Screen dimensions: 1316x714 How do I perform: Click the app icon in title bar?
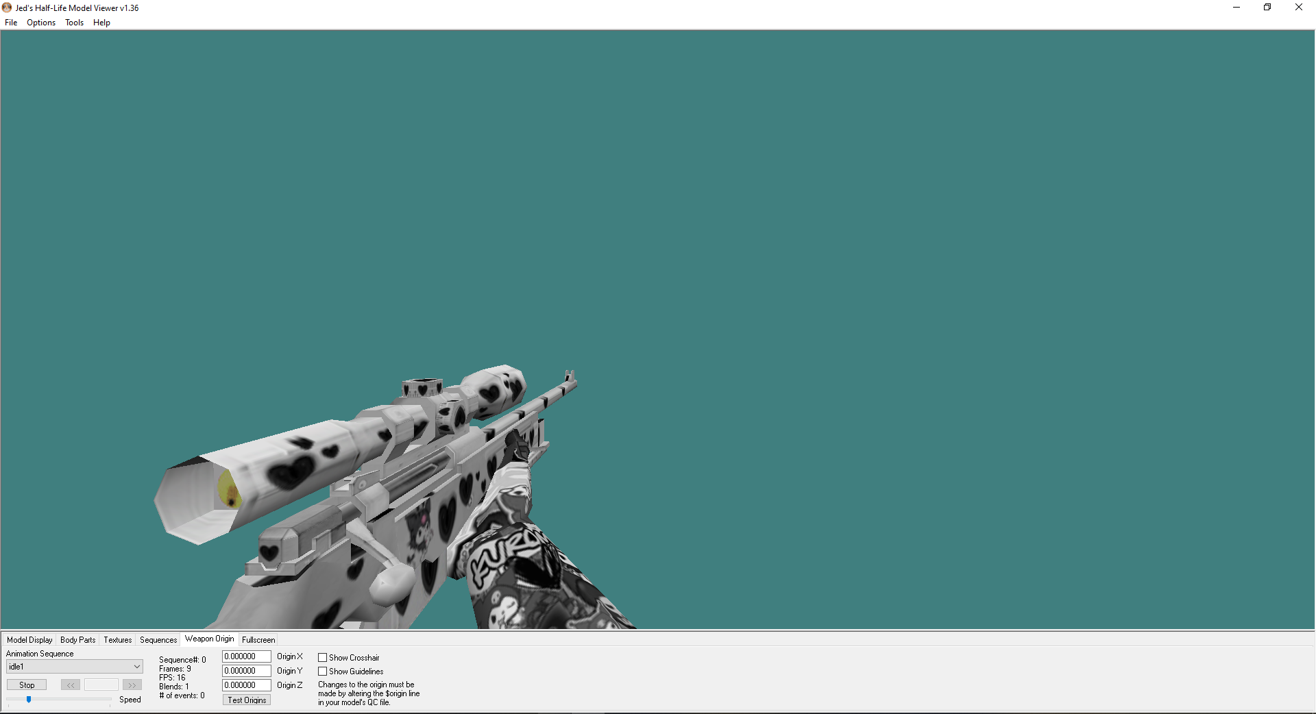[7, 8]
